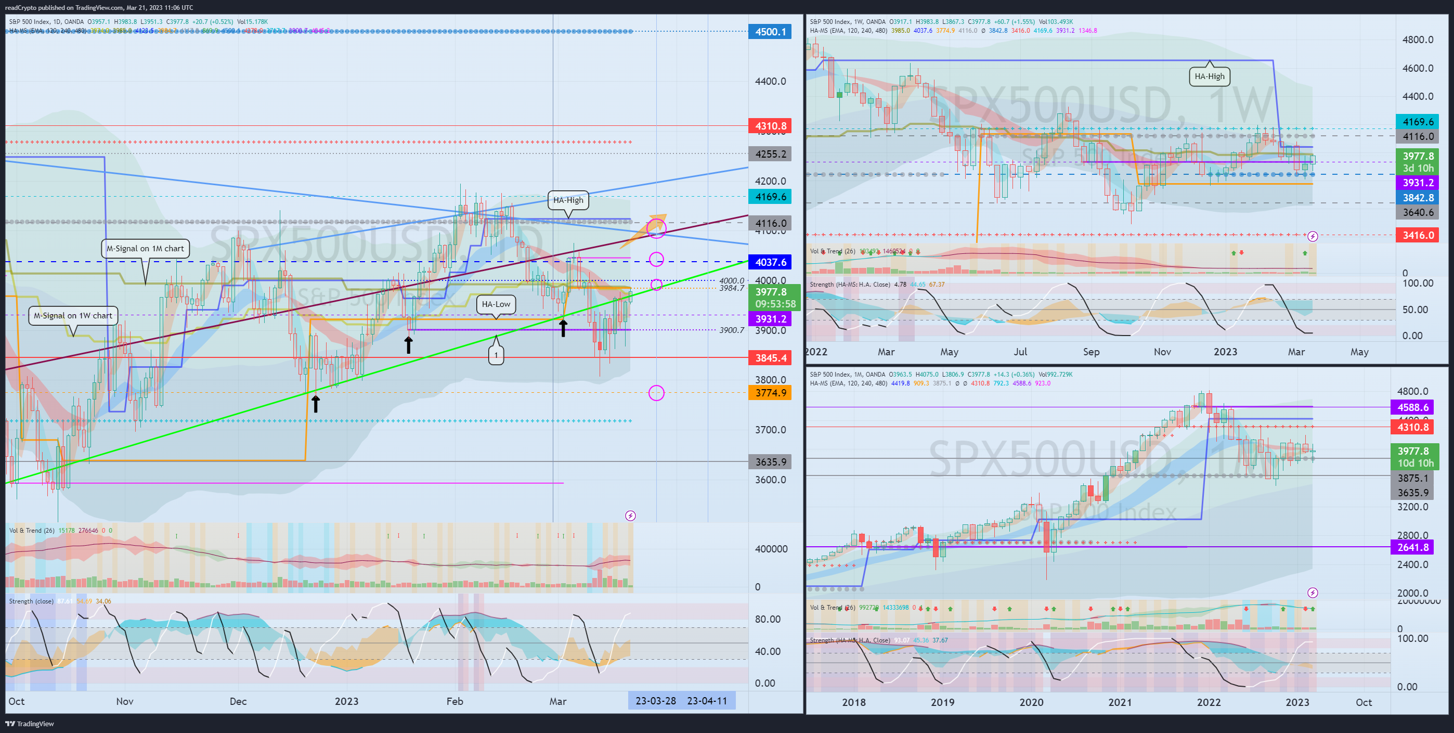Click the gray 3640.6 label on weekly chart
This screenshot has width=1454, height=733.
[x=1418, y=212]
